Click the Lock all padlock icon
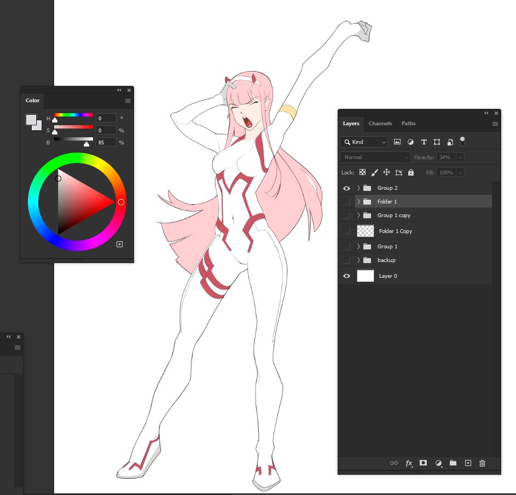 click(x=411, y=172)
